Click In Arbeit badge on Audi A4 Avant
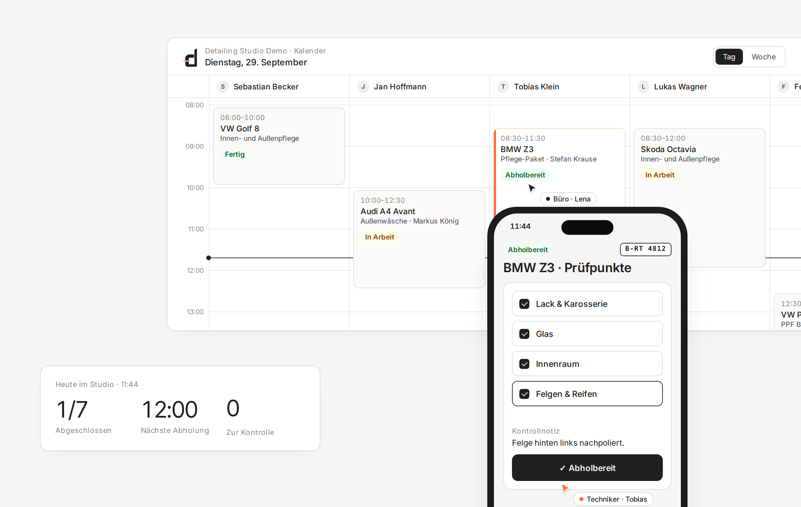801x507 pixels. (379, 237)
